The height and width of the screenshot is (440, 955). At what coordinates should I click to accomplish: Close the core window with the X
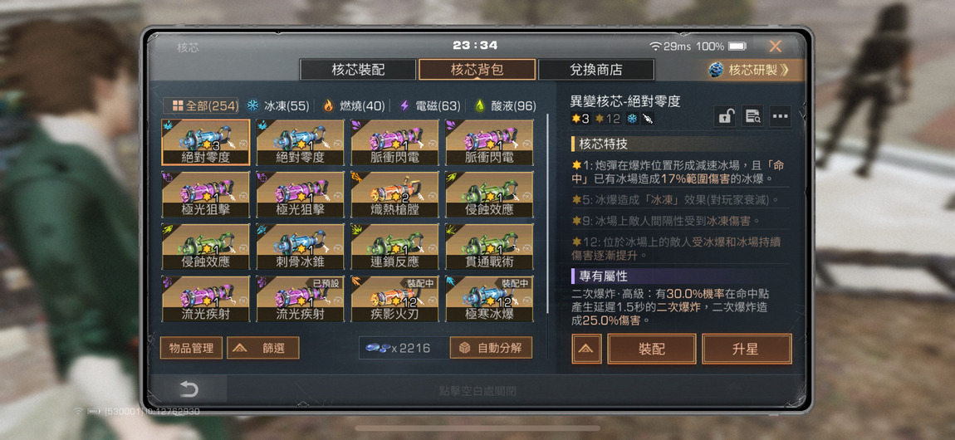click(775, 46)
